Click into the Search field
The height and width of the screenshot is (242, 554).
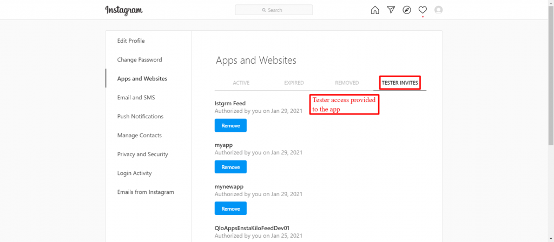[x=274, y=10]
